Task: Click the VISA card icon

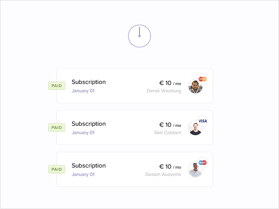Action: pos(203,121)
